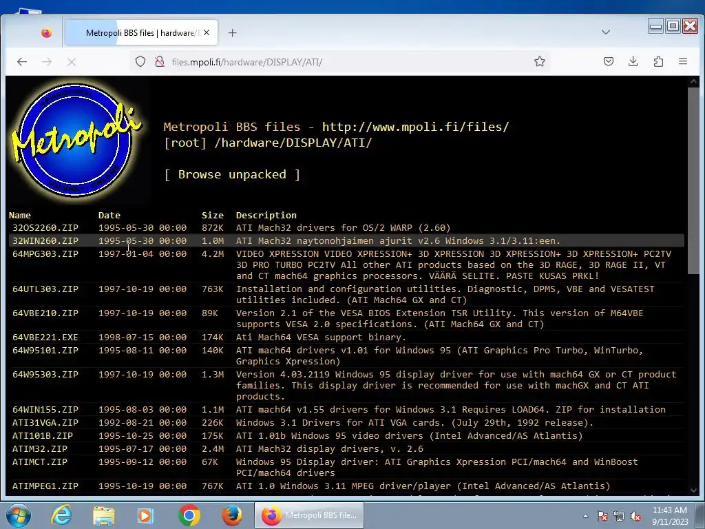Open ATIMCT.ZIP file link
This screenshot has width=705, height=529.
(x=40, y=461)
